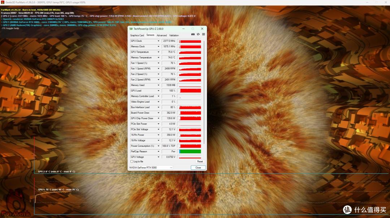
Task: Click the FurMark title bar icon
Action: point(3,2)
